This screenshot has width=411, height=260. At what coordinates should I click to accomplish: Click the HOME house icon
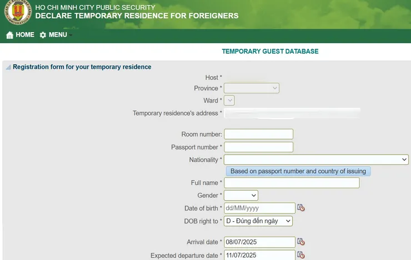click(9, 35)
